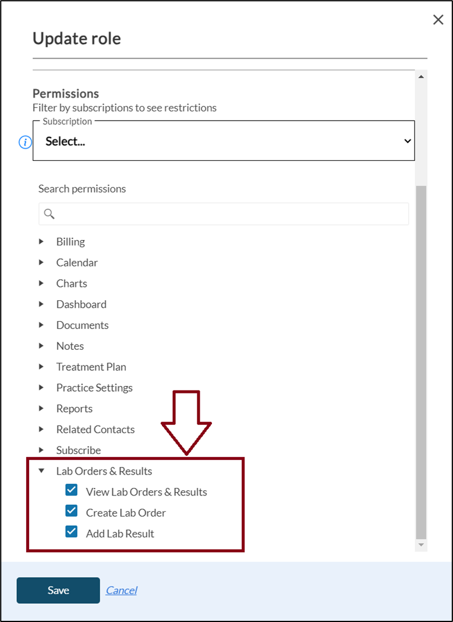Open the Subscription dropdown
Screen dimensions: 453x622
224,141
